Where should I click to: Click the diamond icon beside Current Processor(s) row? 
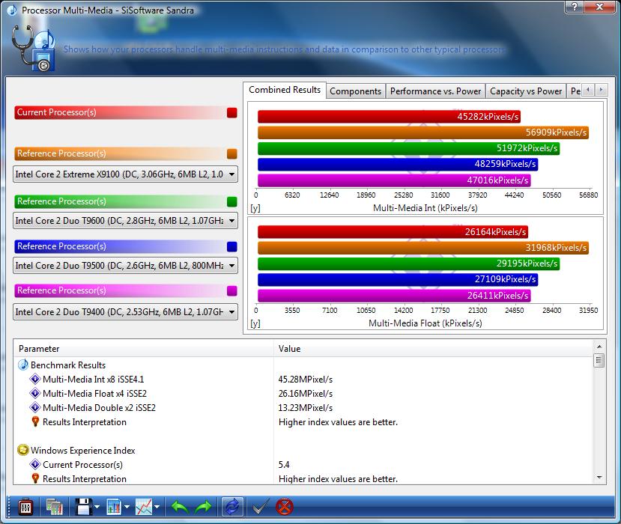[35, 464]
